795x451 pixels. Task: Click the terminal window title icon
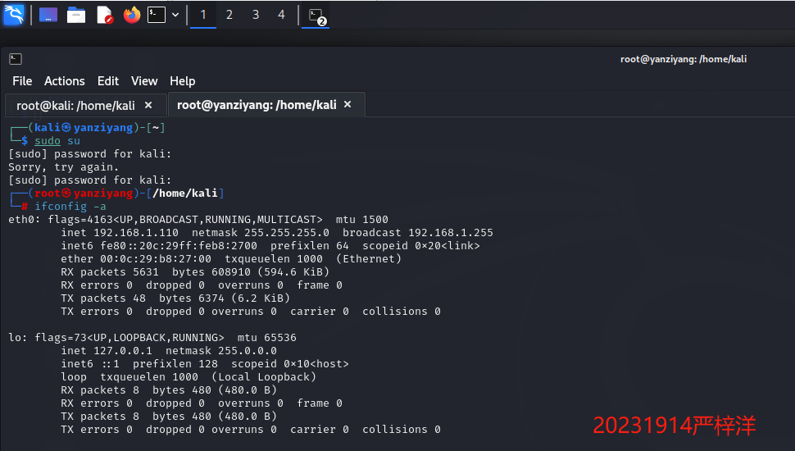tap(16, 59)
